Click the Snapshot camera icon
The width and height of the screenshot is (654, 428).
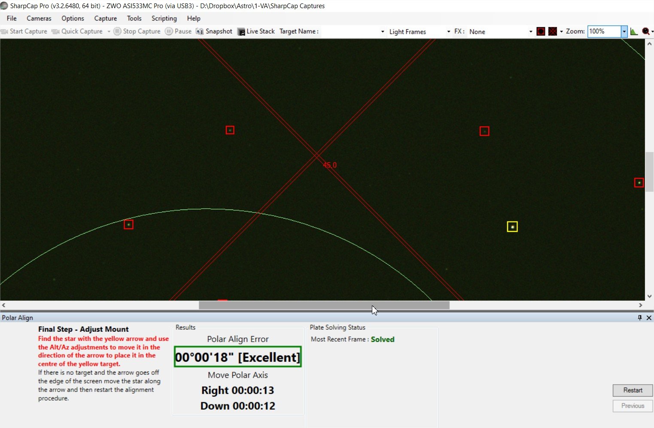(x=199, y=31)
